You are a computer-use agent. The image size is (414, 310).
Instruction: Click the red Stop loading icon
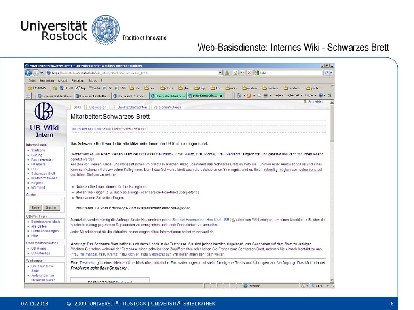point(249,73)
